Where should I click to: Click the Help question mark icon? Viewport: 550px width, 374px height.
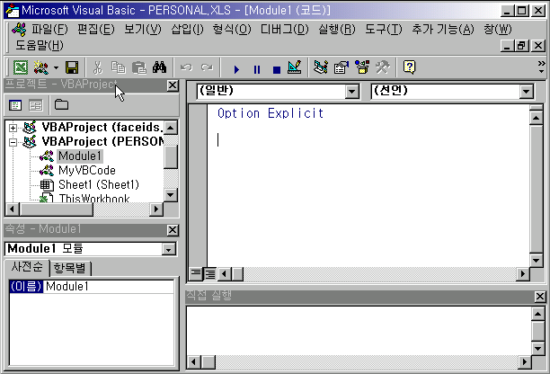point(409,67)
